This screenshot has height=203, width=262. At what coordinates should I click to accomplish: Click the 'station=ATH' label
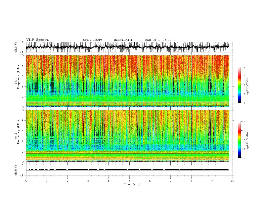pyautogui.click(x=123, y=40)
